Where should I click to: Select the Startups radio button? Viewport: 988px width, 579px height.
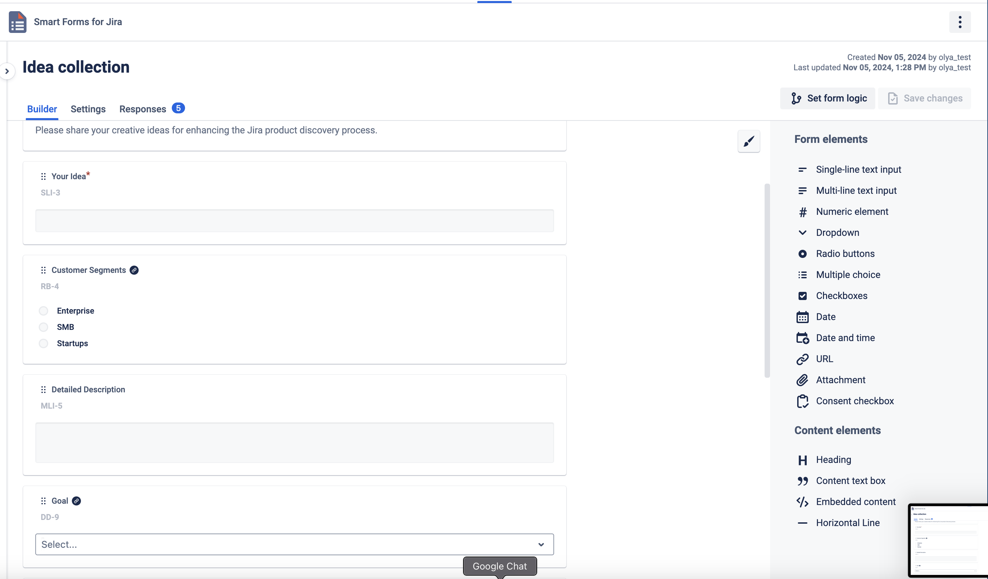(43, 343)
